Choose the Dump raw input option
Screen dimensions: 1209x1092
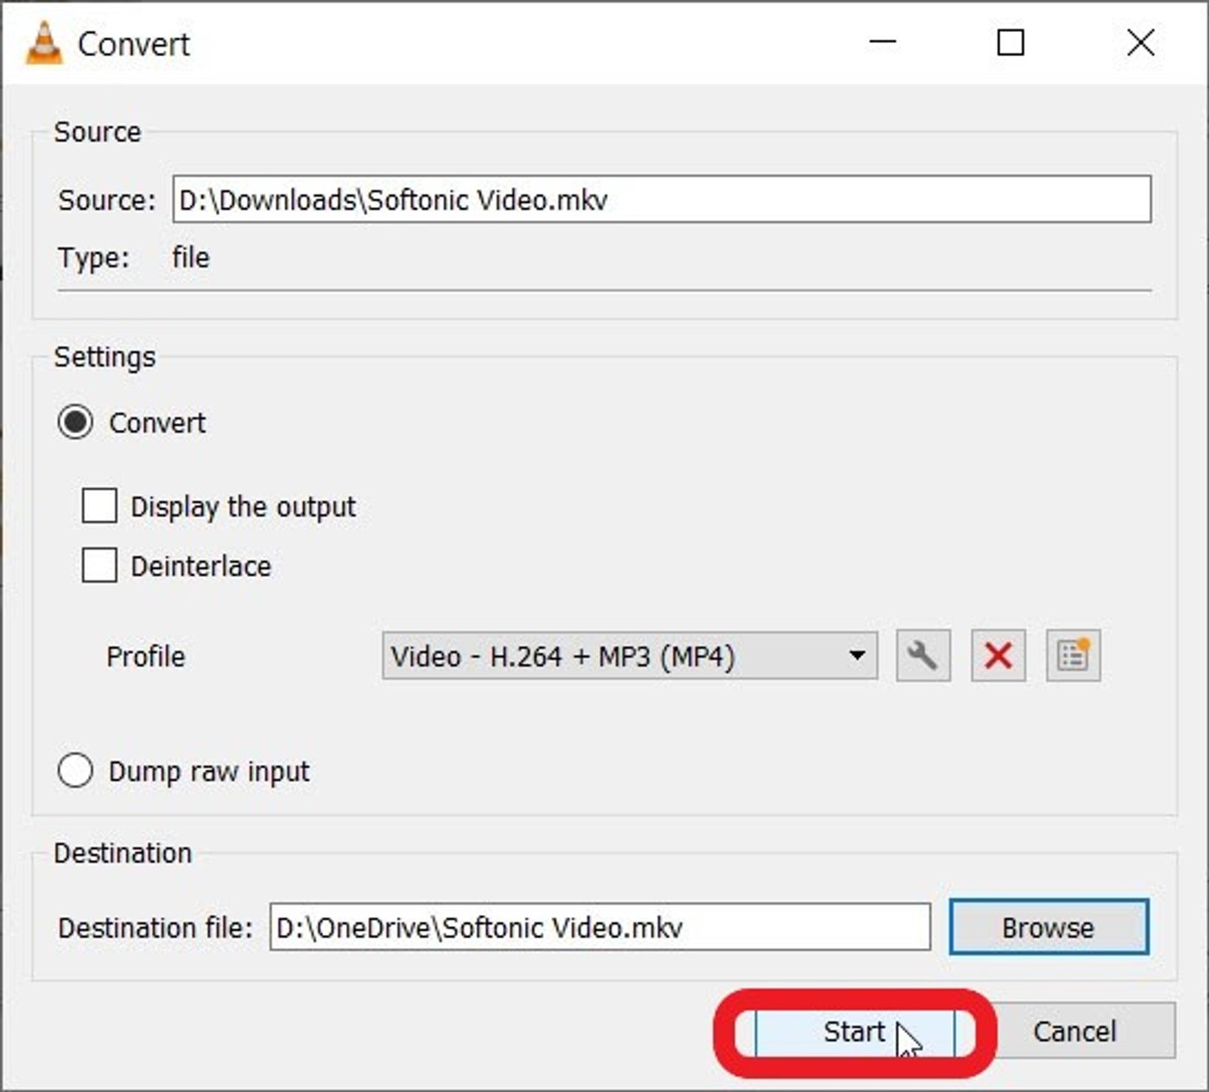tap(75, 771)
